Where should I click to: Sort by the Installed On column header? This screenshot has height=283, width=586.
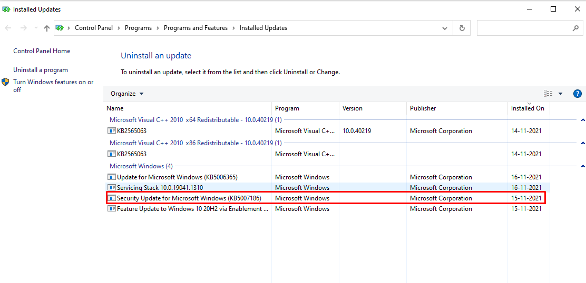tap(529, 108)
